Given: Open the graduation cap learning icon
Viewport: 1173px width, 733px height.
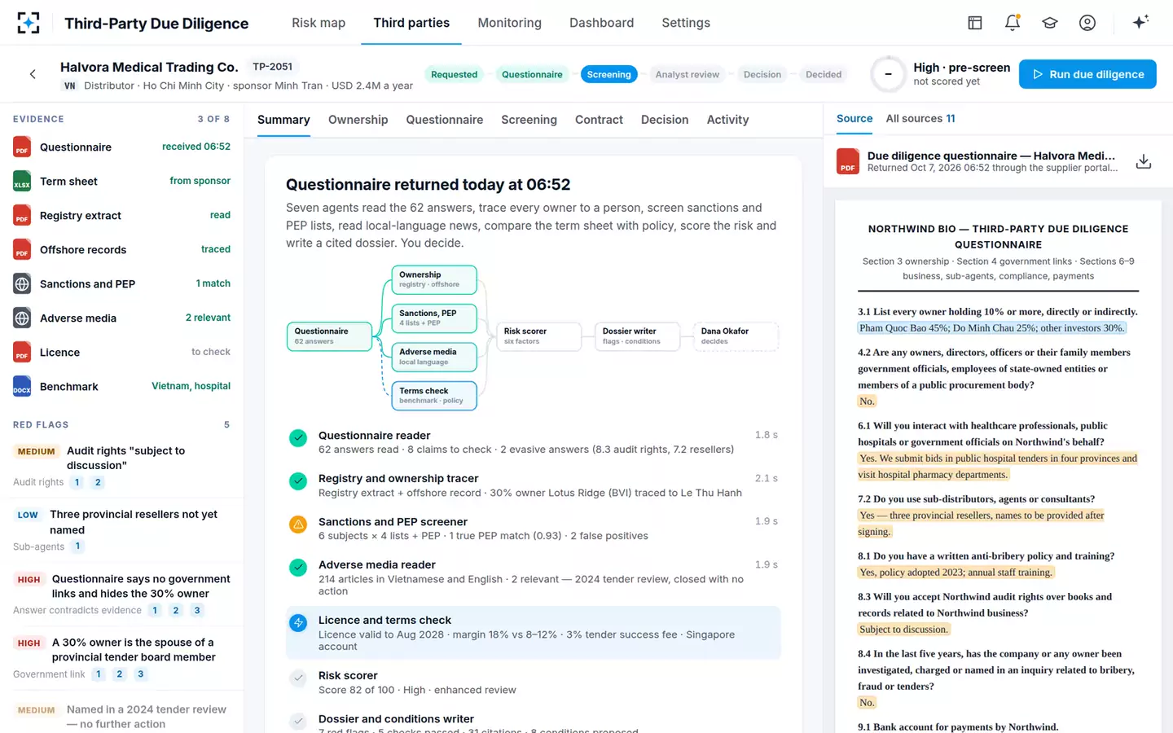Looking at the screenshot, I should [x=1050, y=23].
